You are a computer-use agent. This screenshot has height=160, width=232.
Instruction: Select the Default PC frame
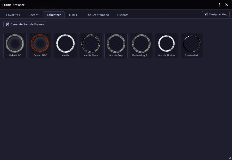[15, 46]
